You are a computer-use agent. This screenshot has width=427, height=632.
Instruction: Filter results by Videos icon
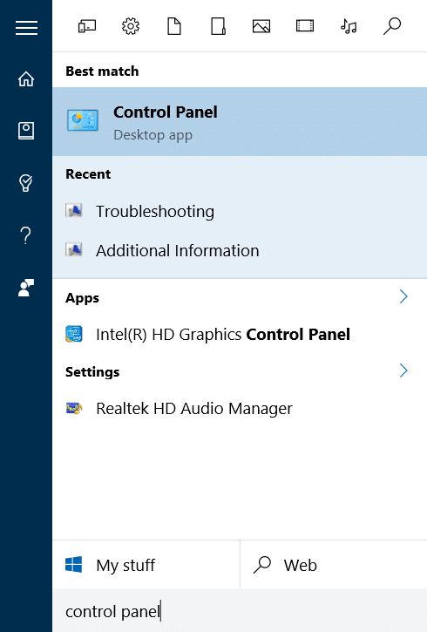[305, 27]
